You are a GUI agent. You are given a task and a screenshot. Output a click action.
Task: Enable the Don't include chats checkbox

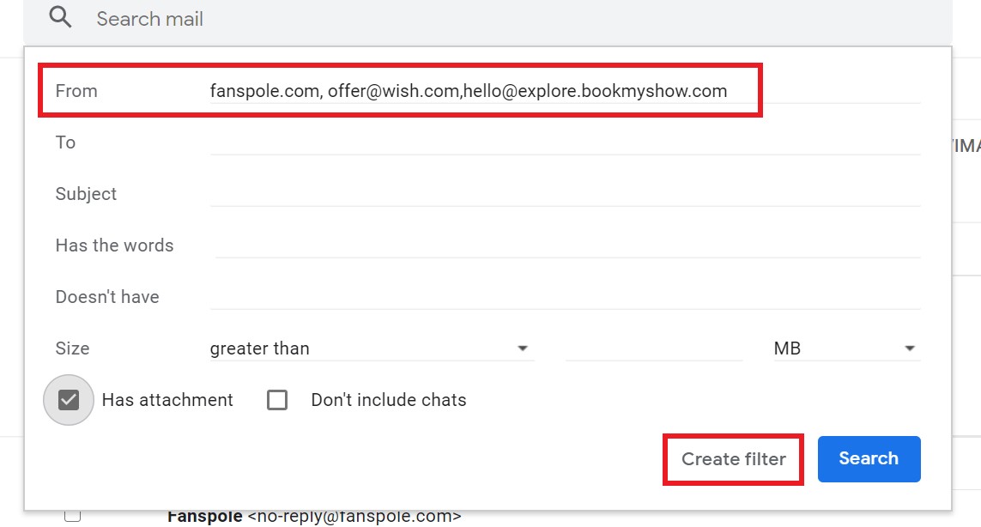point(277,400)
